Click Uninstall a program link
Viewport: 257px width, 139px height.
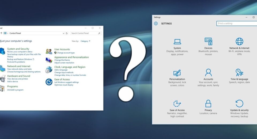15,90
